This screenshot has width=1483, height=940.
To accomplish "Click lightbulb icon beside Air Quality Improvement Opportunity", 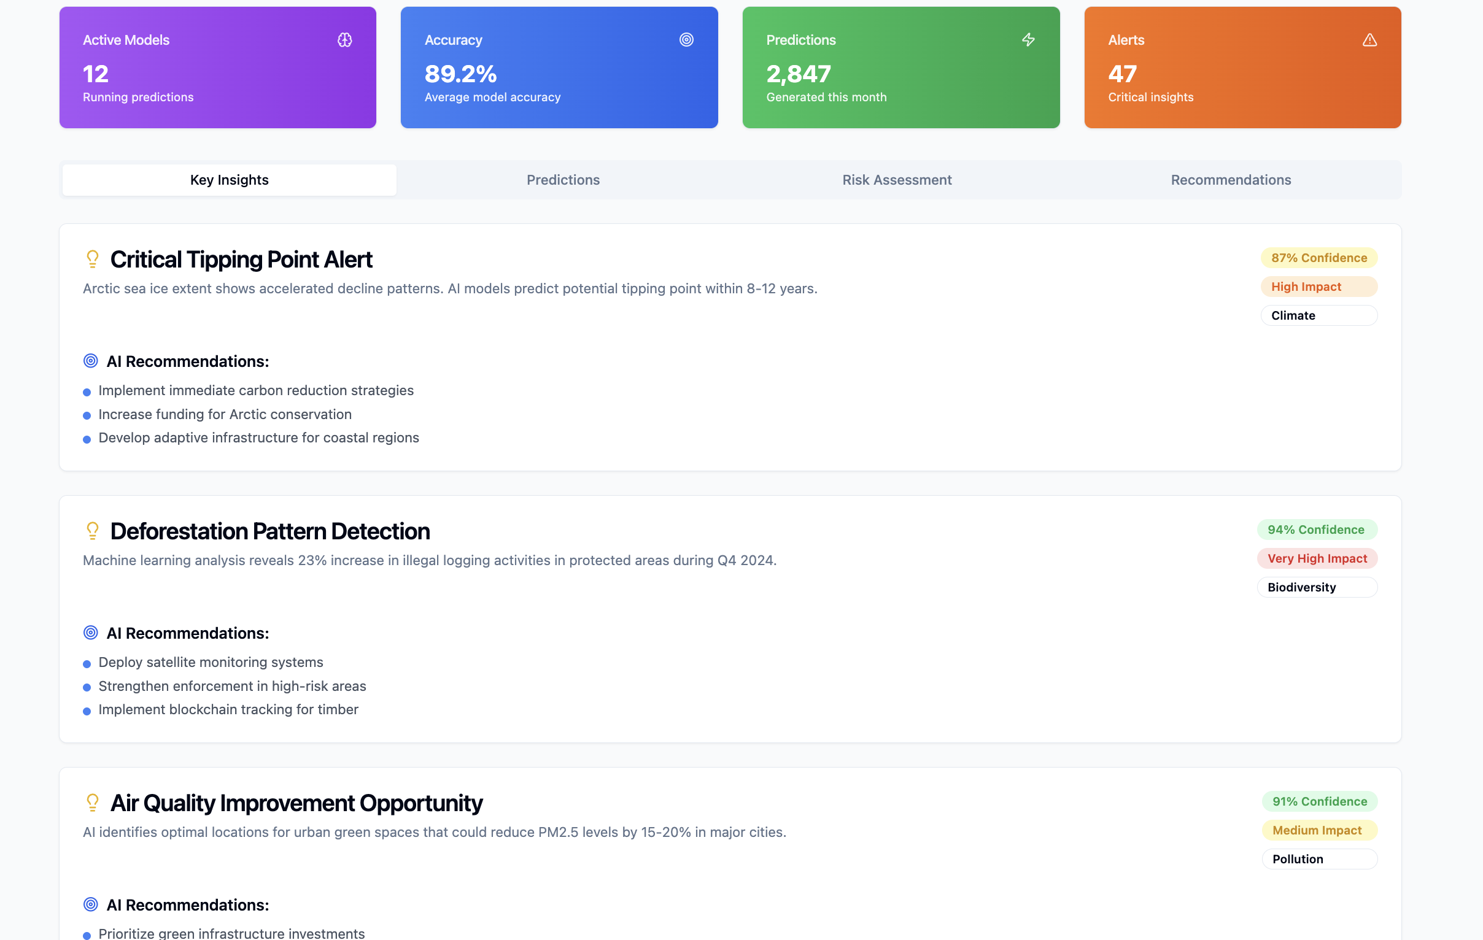I will click(92, 803).
